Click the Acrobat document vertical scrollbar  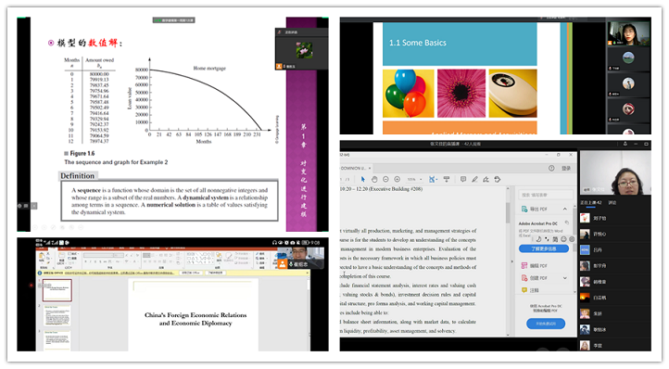coord(508,261)
